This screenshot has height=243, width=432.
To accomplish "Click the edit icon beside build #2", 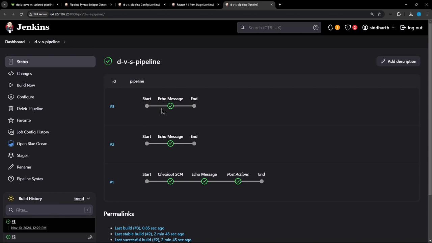I will 90,237.
